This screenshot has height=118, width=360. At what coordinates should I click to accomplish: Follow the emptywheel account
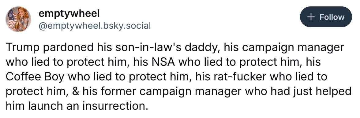326,17
